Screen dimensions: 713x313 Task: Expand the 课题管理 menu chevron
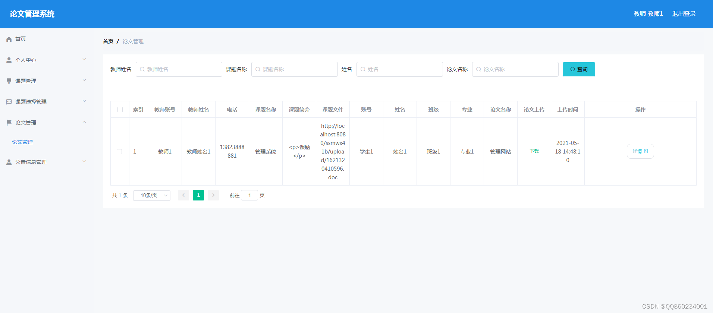(x=84, y=80)
